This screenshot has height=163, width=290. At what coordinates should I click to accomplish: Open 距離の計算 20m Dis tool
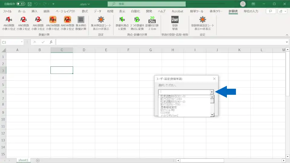(152, 23)
